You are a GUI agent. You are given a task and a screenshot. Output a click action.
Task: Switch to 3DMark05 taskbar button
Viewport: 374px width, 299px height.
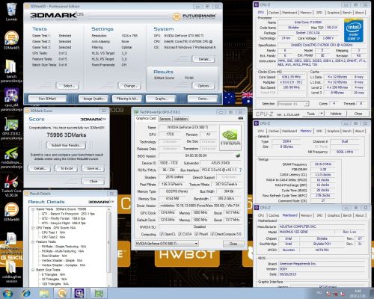[62, 293]
